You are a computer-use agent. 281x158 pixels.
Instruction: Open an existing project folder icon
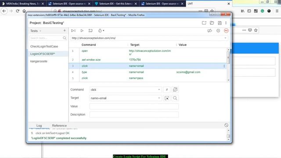[x=212, y=23]
